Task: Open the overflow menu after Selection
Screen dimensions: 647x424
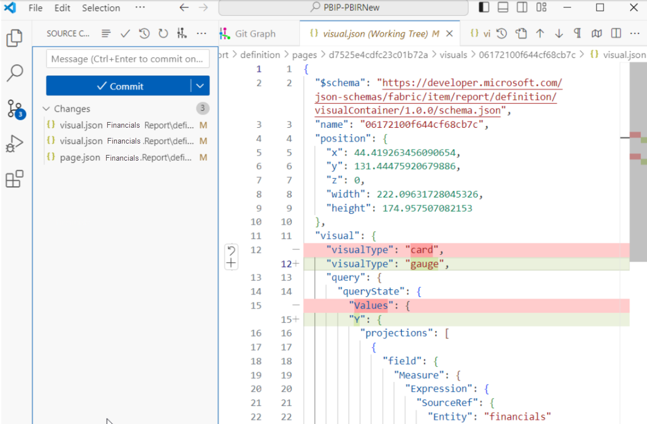Action: point(140,8)
